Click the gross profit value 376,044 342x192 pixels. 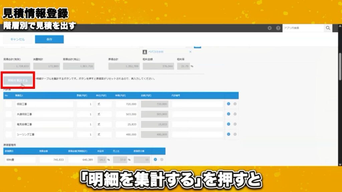158,66
